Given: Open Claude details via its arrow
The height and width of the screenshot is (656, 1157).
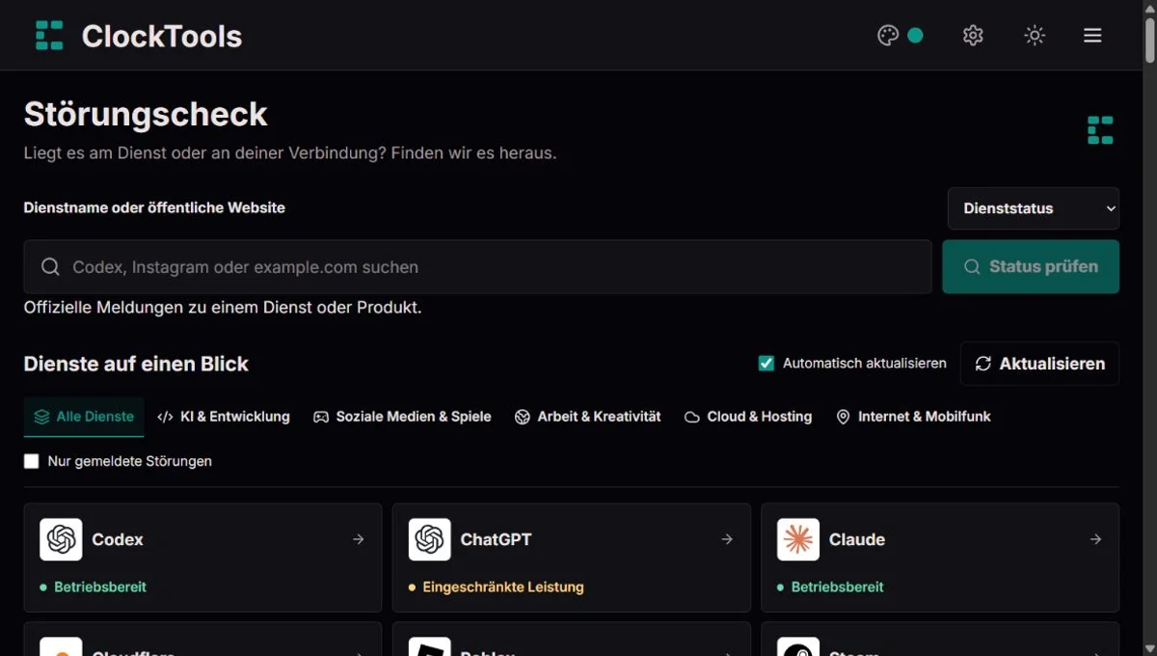Looking at the screenshot, I should (1095, 539).
